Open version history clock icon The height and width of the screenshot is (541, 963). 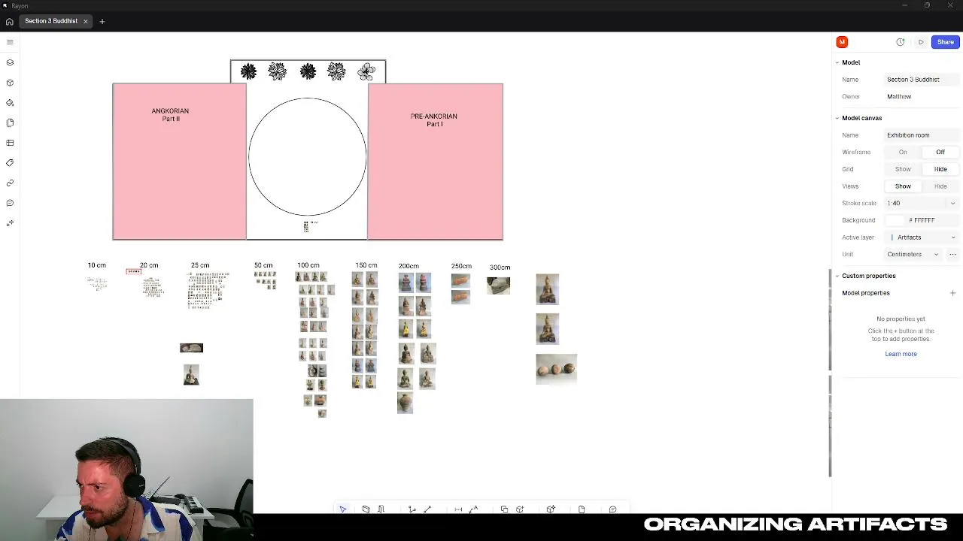click(x=901, y=42)
